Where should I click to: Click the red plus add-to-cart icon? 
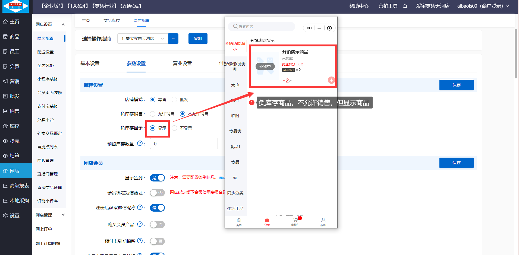(331, 80)
